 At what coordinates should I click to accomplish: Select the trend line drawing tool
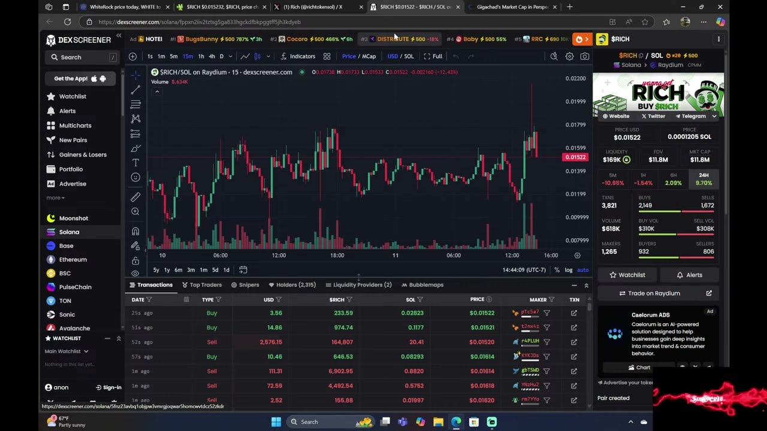coord(135,89)
